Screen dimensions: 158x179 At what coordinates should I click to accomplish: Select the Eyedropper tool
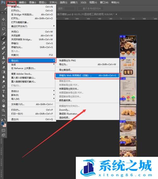pyautogui.click(x=3, y=43)
